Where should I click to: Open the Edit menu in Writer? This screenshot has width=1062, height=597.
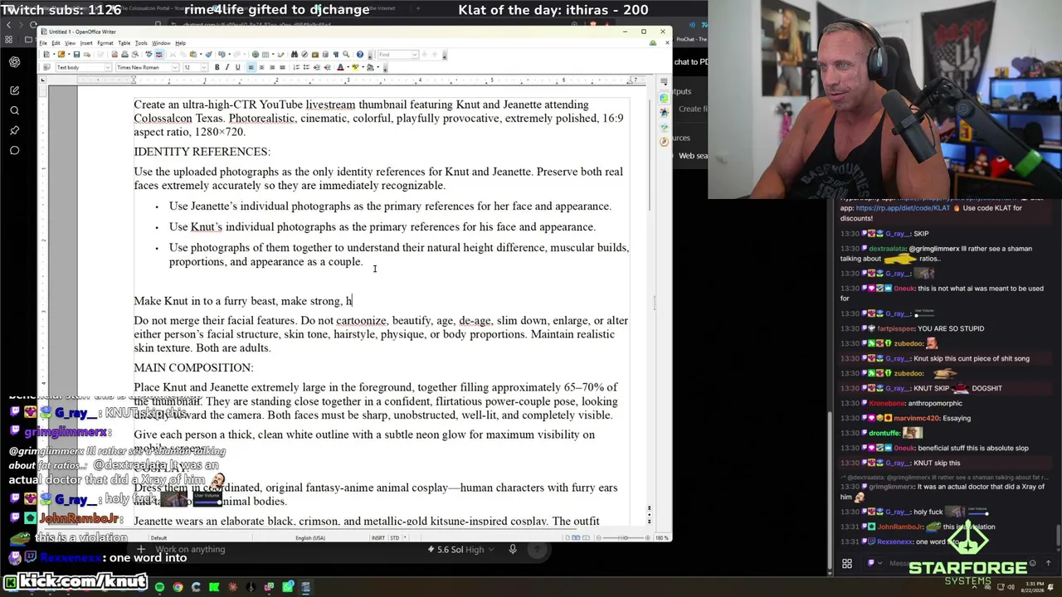[56, 43]
